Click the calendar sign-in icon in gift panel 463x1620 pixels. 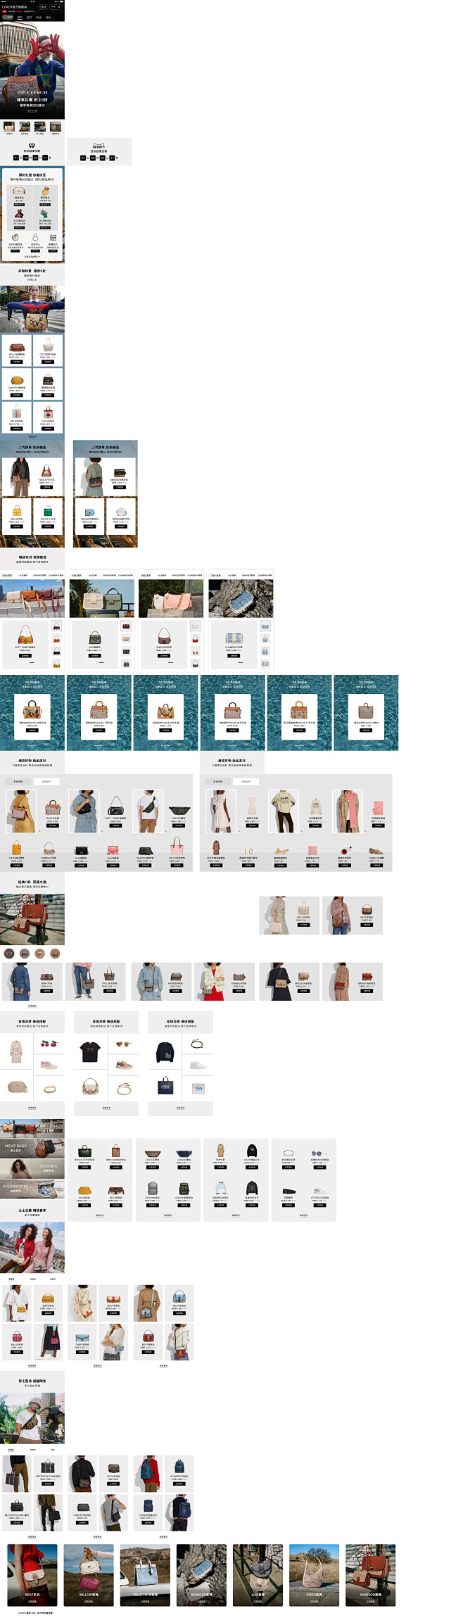[53, 238]
